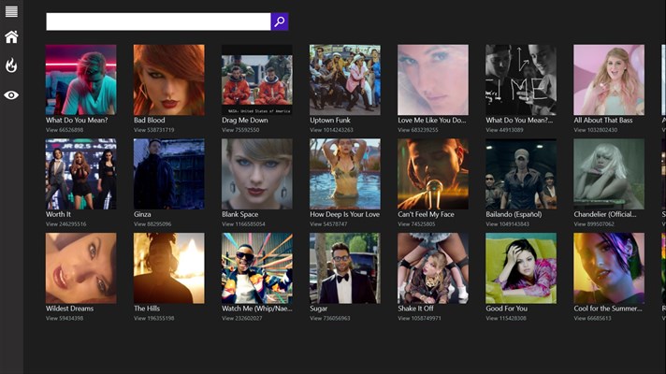Open the black-and-white What Do You Mean? thumbnail
The height and width of the screenshot is (374, 666).
coord(521,79)
